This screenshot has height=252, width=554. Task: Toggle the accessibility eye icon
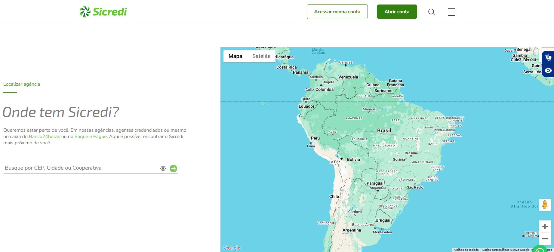coord(548,71)
